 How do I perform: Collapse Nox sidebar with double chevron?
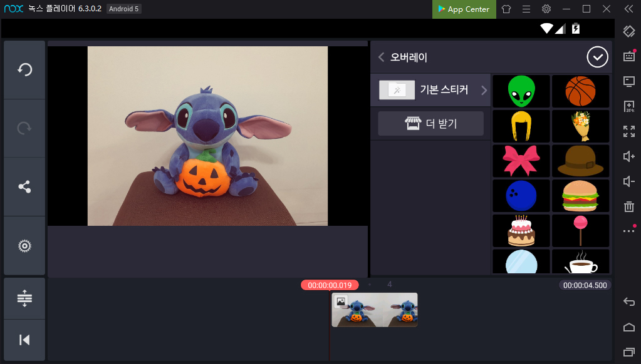click(x=628, y=9)
